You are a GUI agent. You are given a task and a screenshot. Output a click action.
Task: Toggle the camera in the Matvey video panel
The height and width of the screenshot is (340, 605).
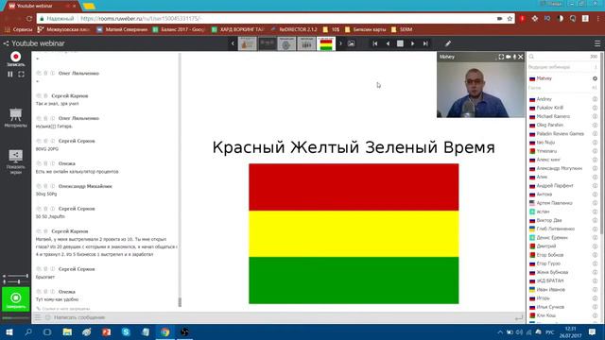click(x=509, y=57)
